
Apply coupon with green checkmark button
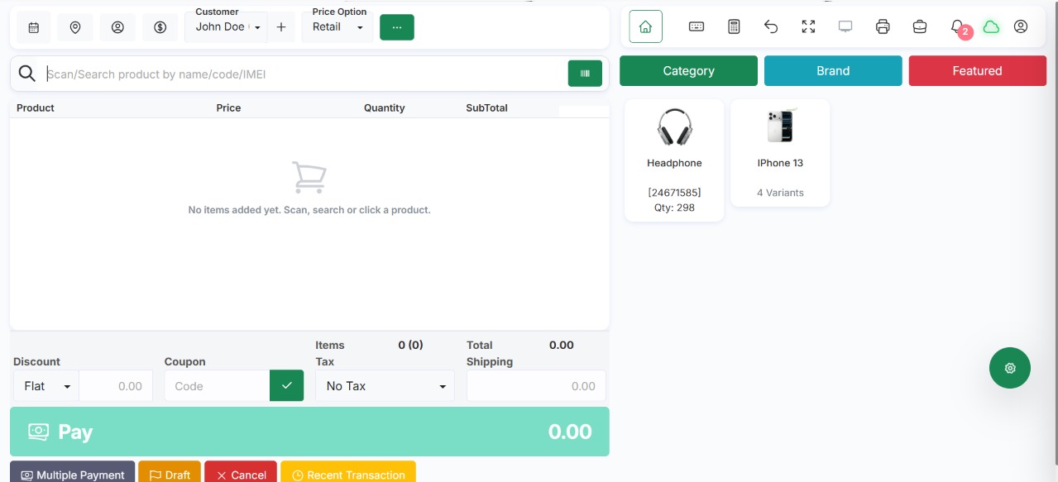pyautogui.click(x=287, y=385)
